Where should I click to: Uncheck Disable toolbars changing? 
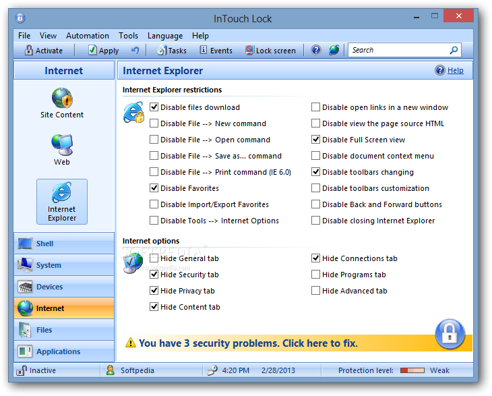[315, 172]
